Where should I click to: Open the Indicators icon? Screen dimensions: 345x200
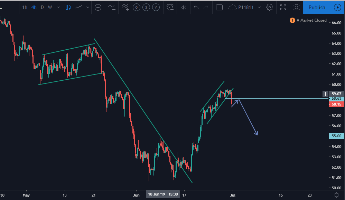point(112,8)
